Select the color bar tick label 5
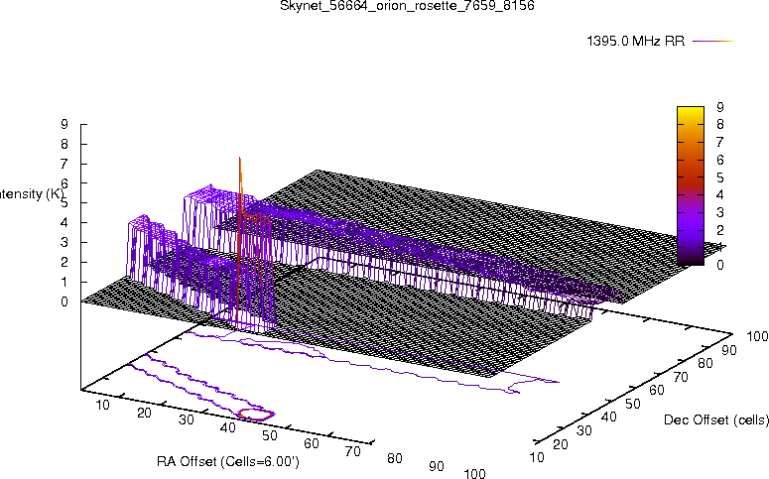 click(720, 178)
